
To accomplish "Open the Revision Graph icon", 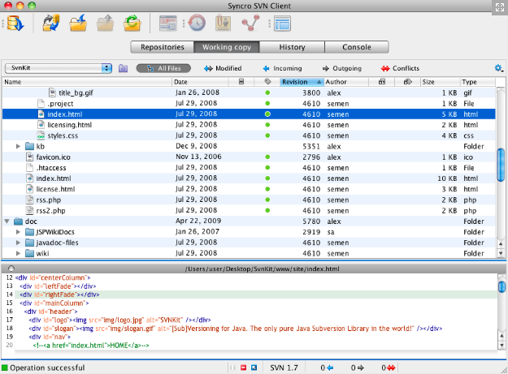I will click(x=250, y=24).
